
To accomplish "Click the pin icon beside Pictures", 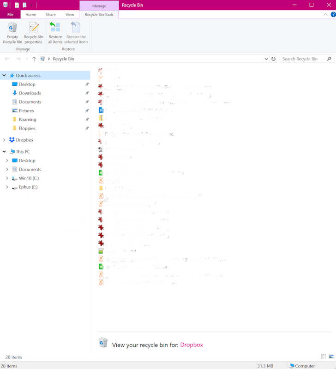I will click(87, 111).
